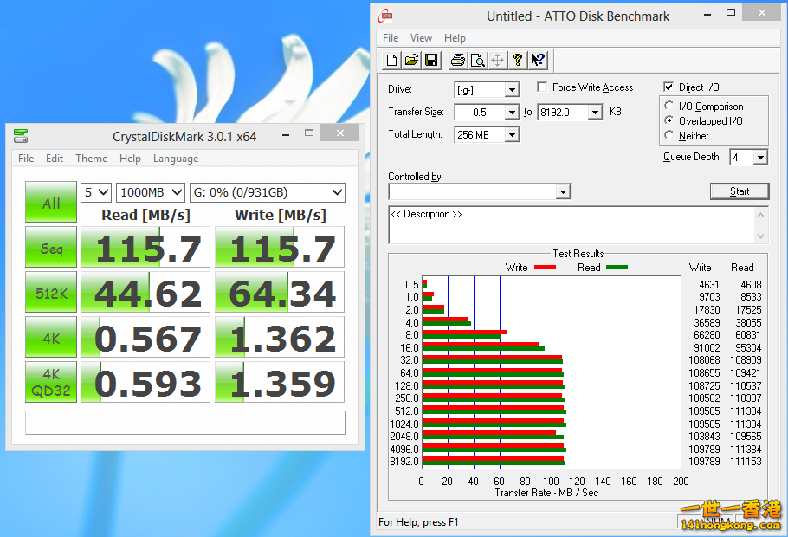Click 512K read result 44.62
Viewport: 788px width, 537px height.
coord(145,292)
